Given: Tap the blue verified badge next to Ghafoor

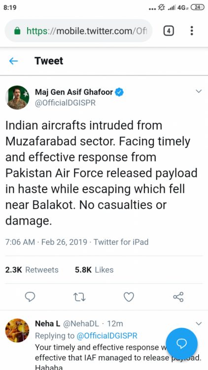Looking at the screenshot, I should tap(120, 92).
